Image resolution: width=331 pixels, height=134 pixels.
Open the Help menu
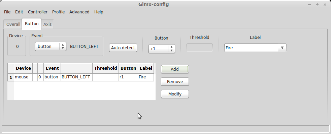pyautogui.click(x=99, y=12)
